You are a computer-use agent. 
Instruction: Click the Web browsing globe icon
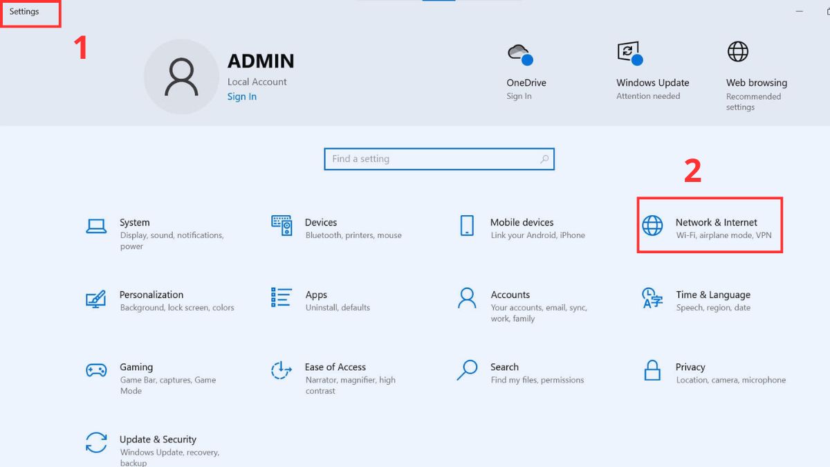click(738, 52)
